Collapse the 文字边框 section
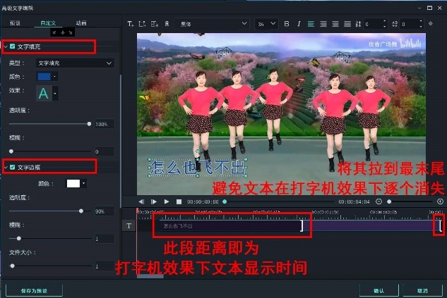 point(6,167)
